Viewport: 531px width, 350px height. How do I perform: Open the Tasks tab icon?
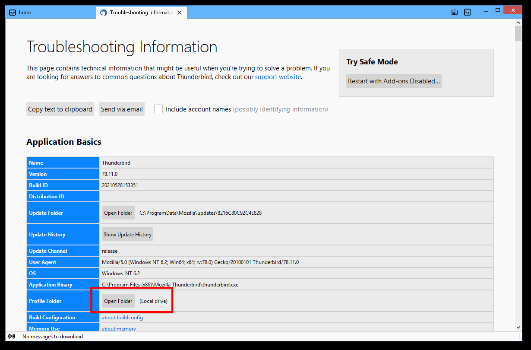pos(467,12)
